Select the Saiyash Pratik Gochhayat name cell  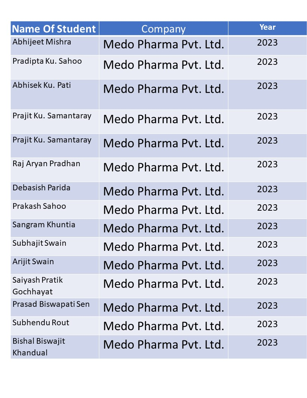pos(55,286)
